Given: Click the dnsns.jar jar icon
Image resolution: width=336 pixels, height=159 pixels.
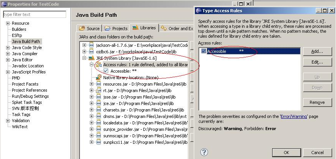Looking at the screenshot, I should [99, 116].
